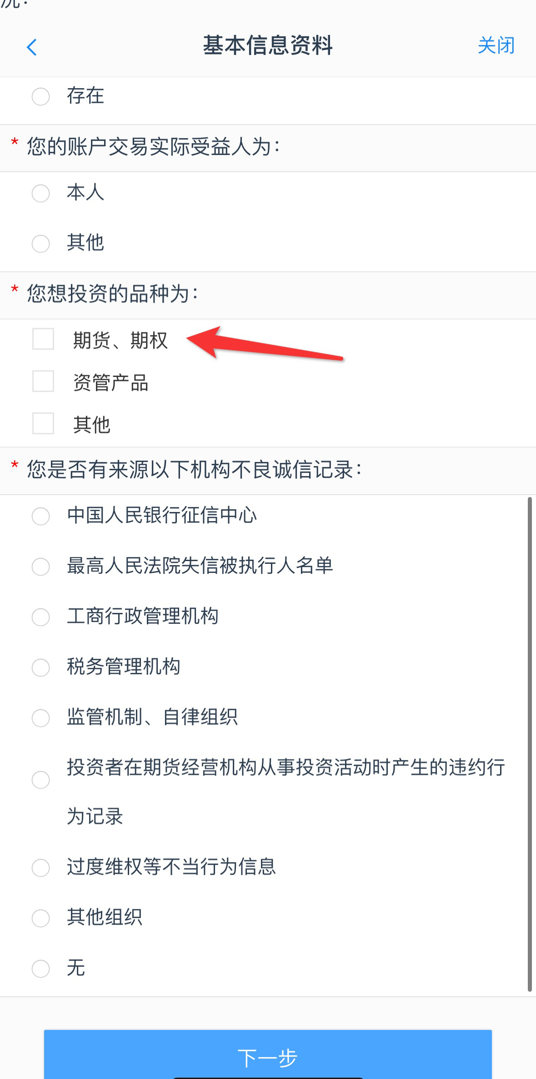536x1079 pixels.
Task: Click the 关闭 link
Action: [x=496, y=46]
